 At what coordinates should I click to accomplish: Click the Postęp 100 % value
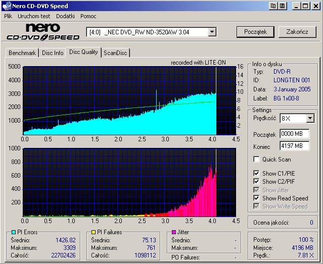(x=306, y=240)
